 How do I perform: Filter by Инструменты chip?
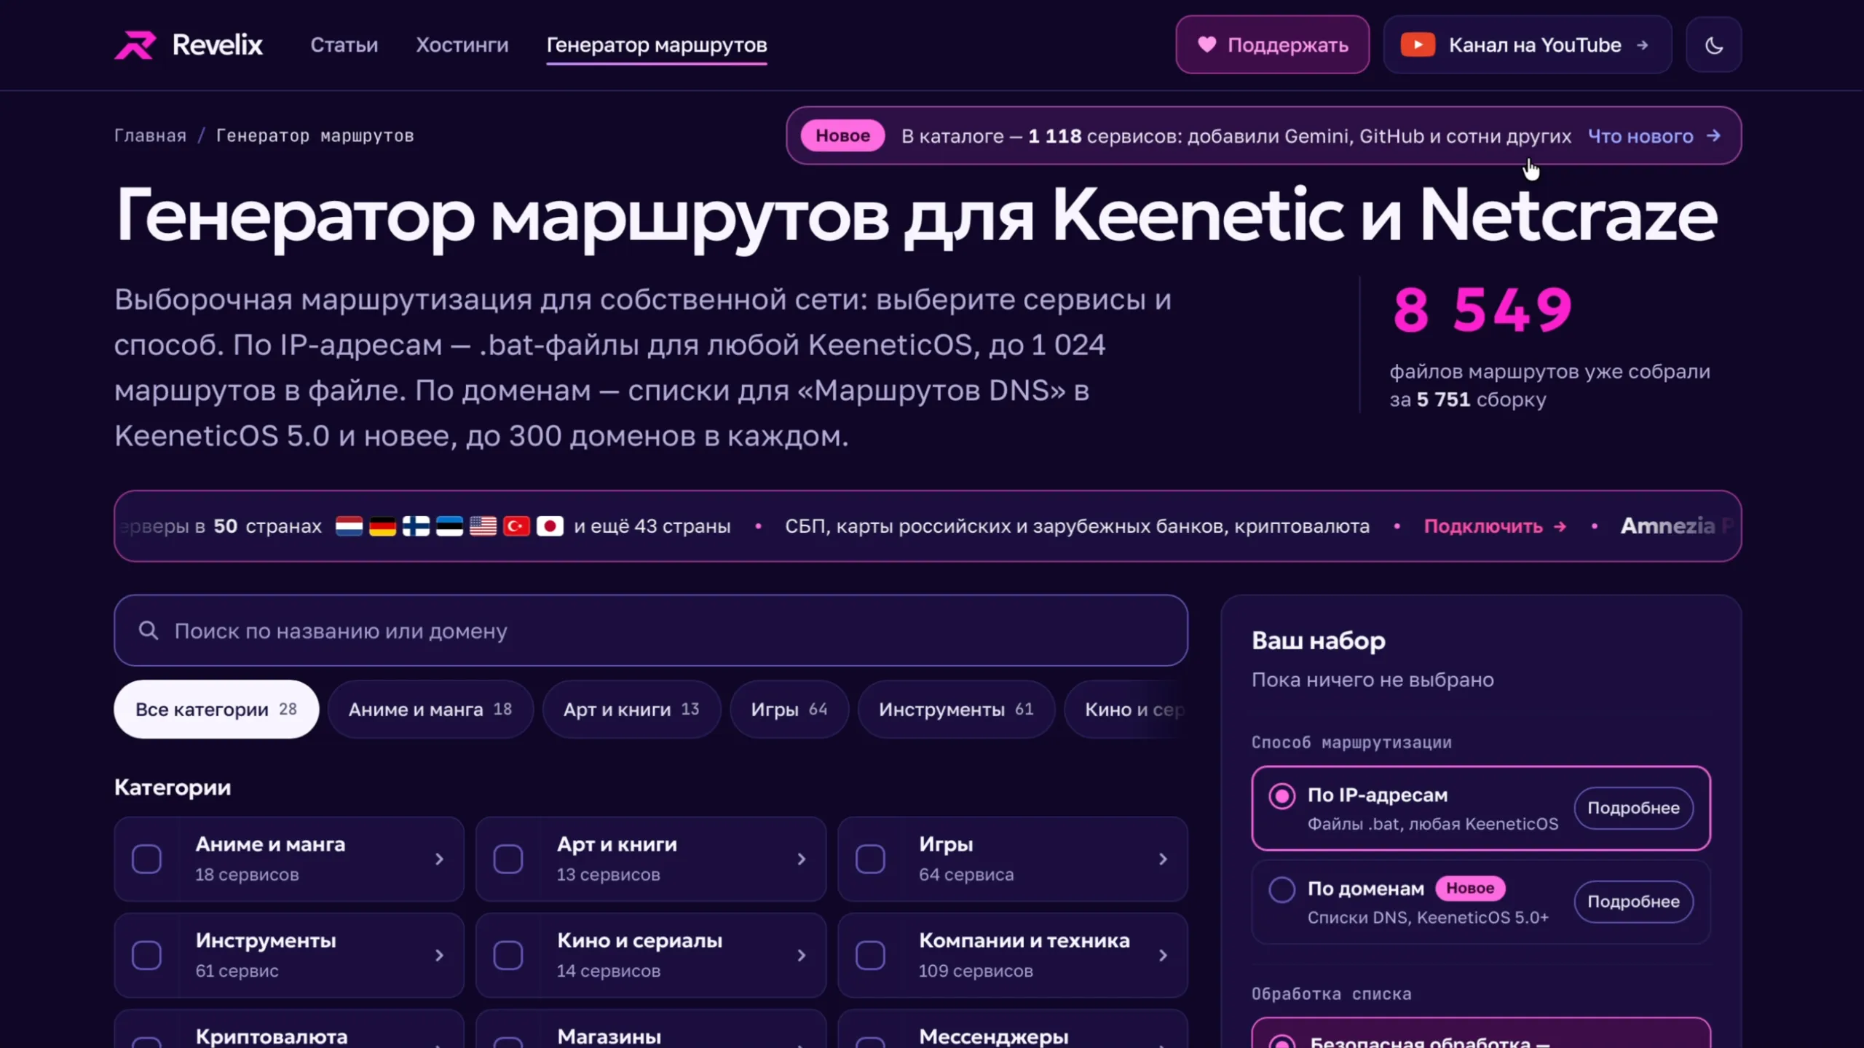956,709
